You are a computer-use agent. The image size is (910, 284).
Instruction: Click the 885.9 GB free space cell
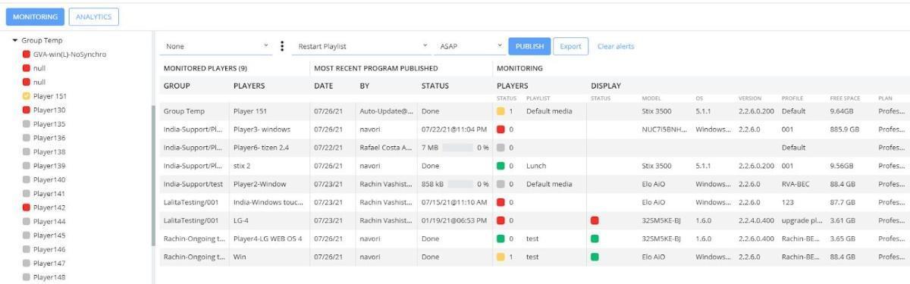click(845, 129)
